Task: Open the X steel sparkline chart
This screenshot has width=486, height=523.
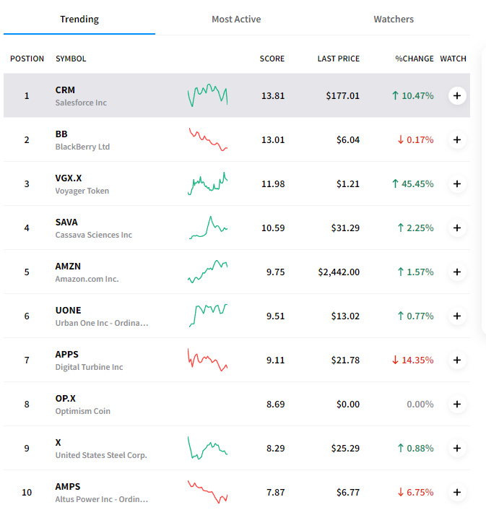Action: [208, 448]
